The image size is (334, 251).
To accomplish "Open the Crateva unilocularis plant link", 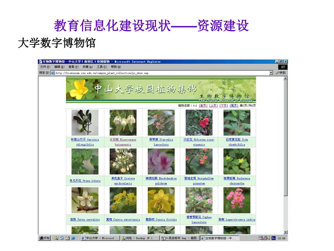I will click(123, 180).
